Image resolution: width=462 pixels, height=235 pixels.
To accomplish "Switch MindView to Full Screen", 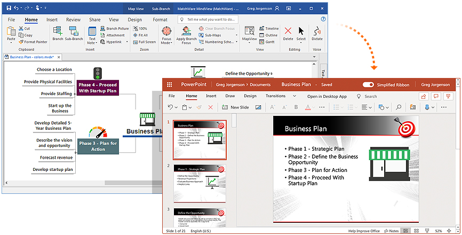I will 145,42.
